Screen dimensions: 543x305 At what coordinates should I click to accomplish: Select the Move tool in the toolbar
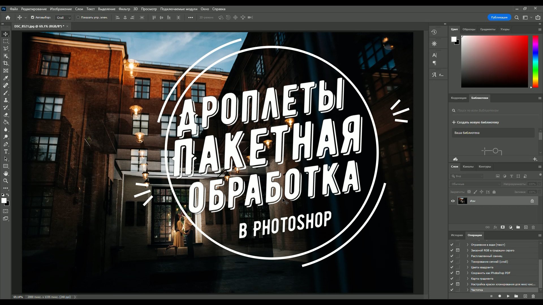[6, 34]
